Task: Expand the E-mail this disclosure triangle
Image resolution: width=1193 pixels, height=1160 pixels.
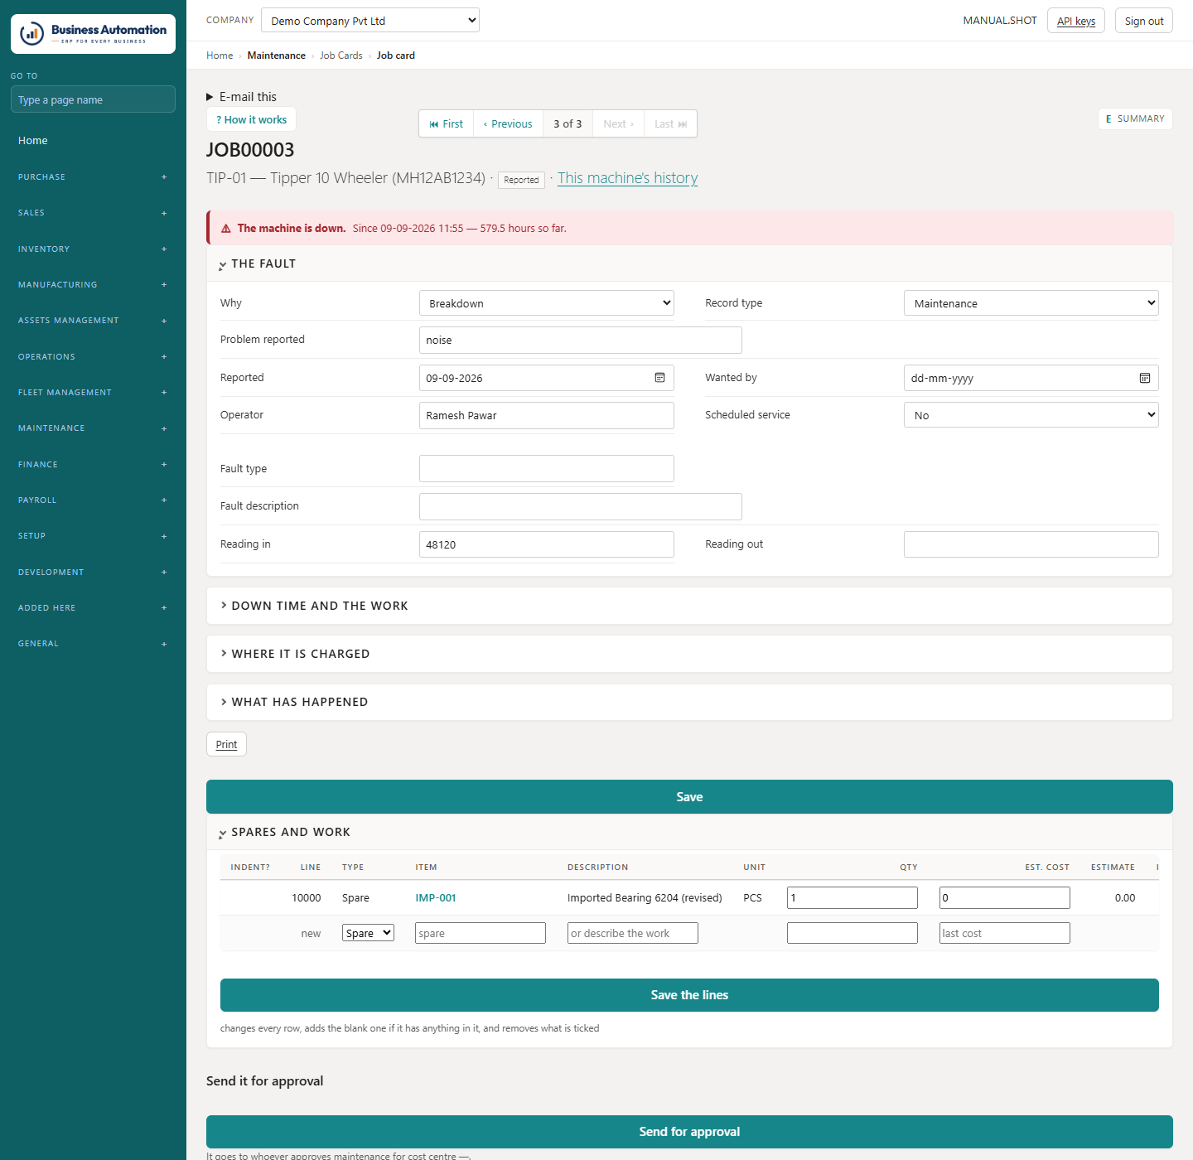Action: point(210,97)
